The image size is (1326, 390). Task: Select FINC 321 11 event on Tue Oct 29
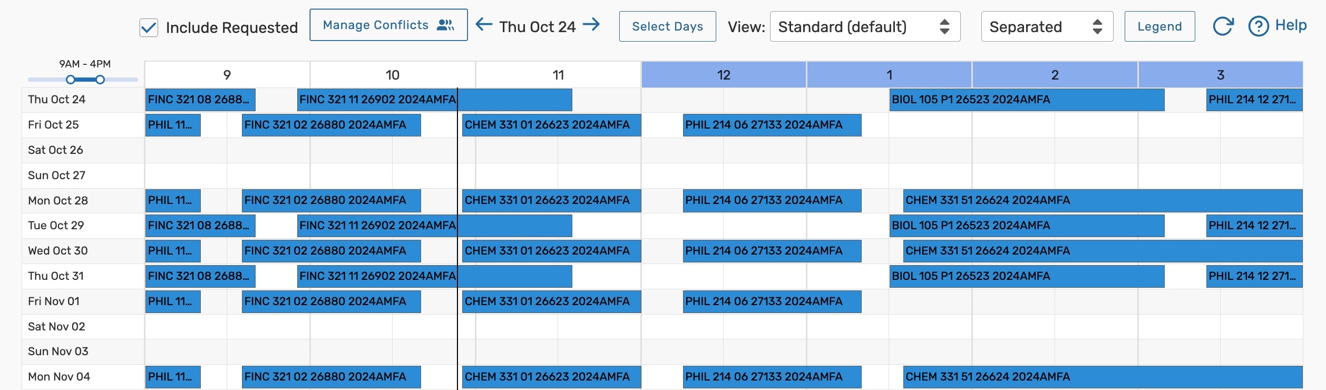(377, 225)
